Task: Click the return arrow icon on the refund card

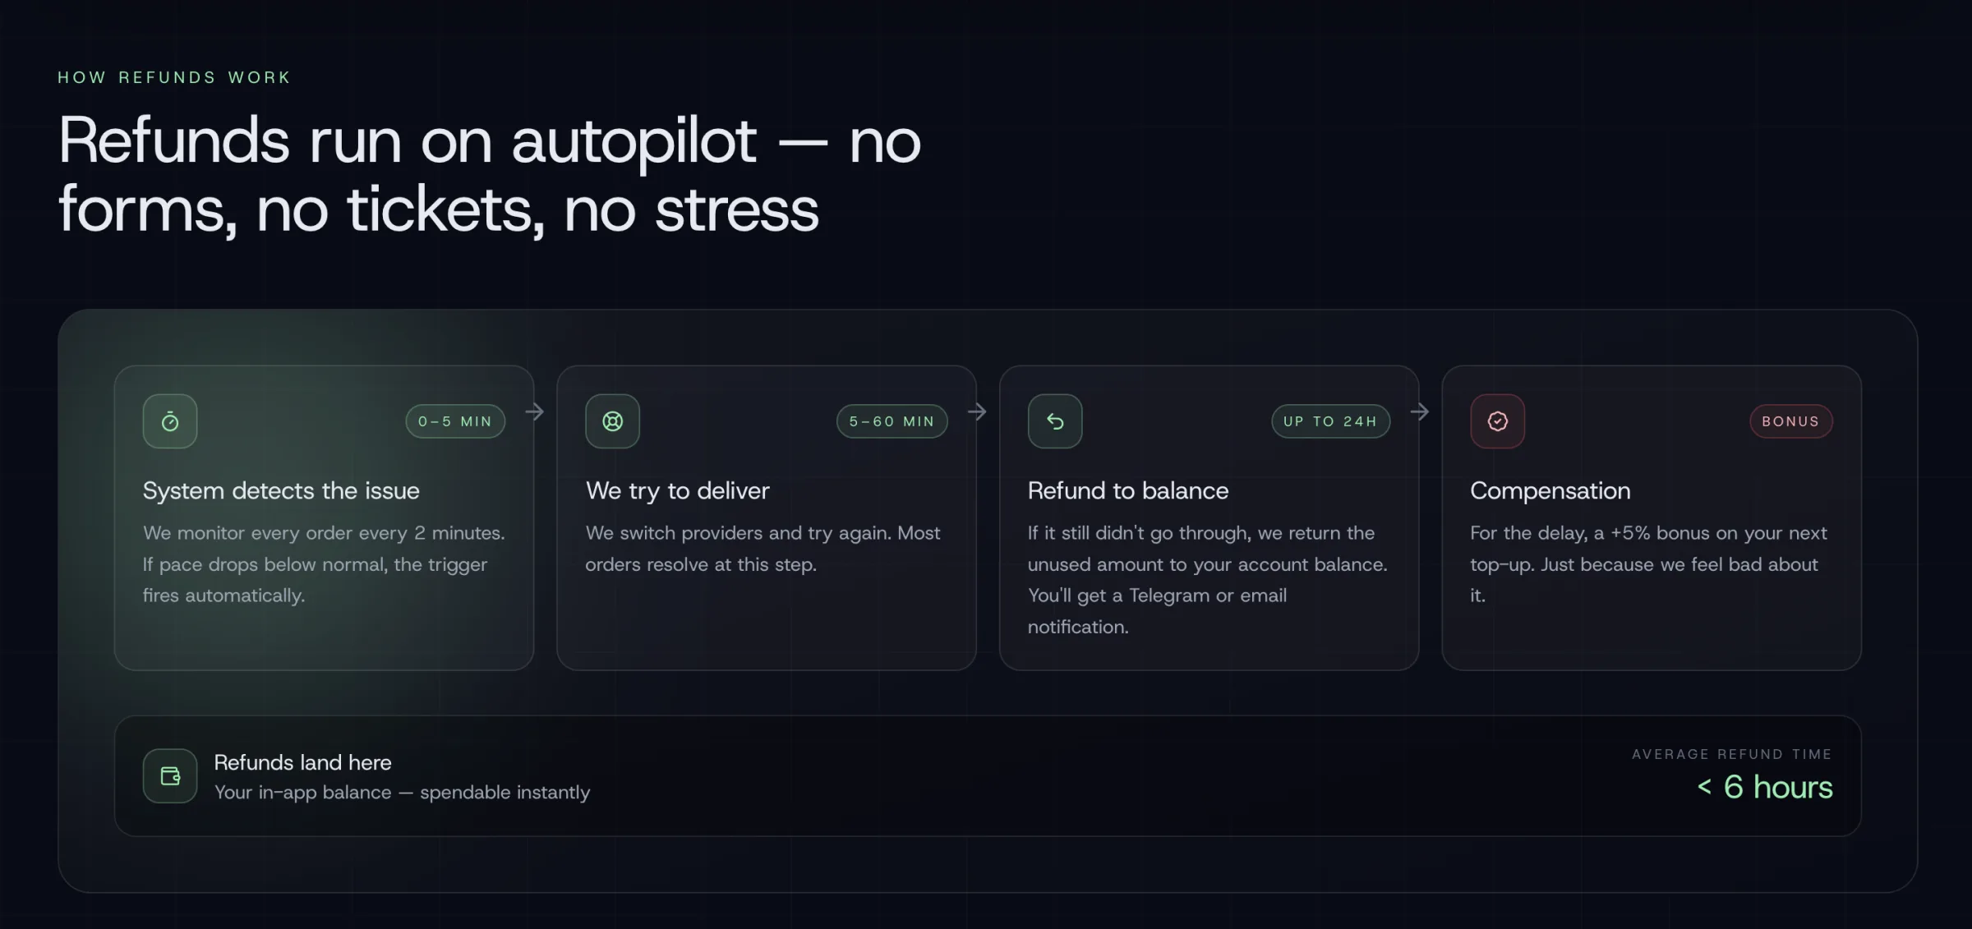Action: [x=1055, y=421]
